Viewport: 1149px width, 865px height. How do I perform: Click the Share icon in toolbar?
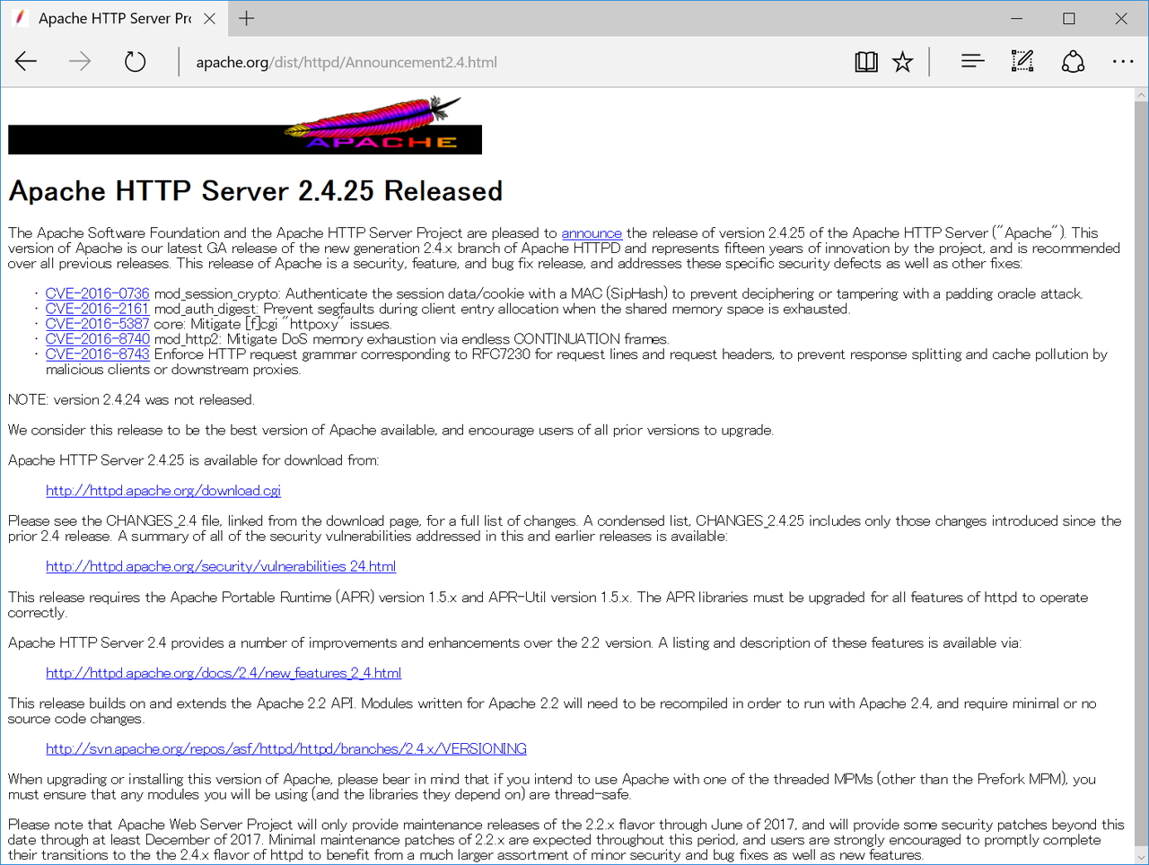pyautogui.click(x=1073, y=62)
